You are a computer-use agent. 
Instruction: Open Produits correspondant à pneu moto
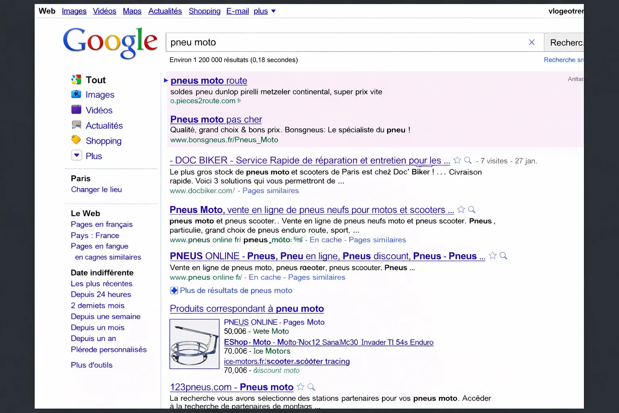[x=247, y=309]
